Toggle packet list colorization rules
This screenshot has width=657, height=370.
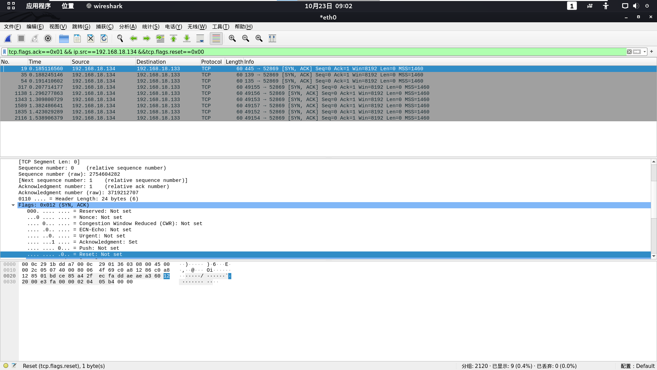point(216,38)
